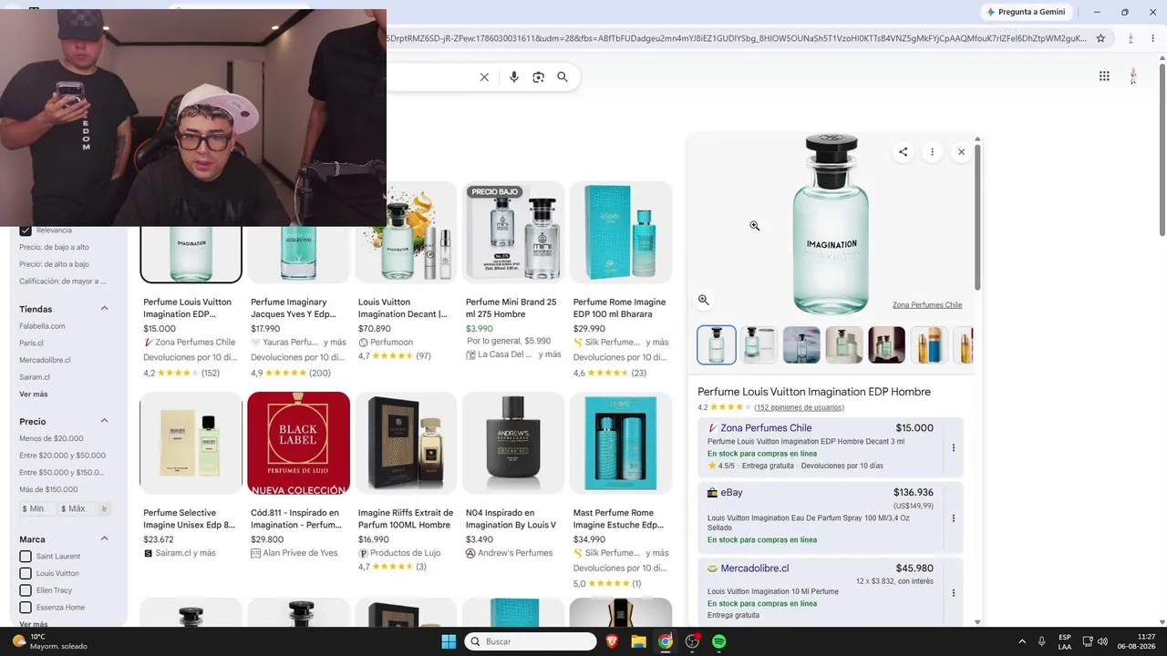Click the product panel vertical scrollbar
The image size is (1167, 656).
[x=977, y=219]
